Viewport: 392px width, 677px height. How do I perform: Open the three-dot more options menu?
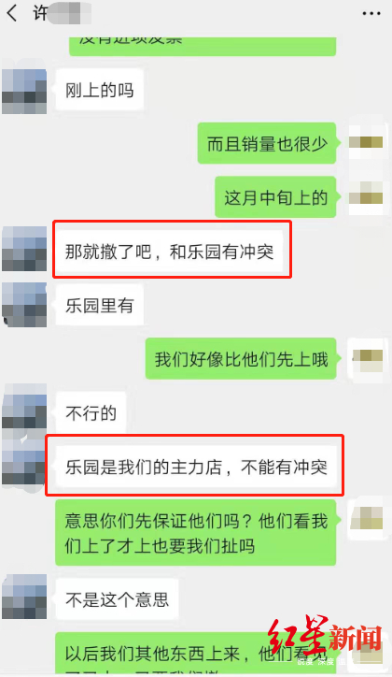click(371, 13)
